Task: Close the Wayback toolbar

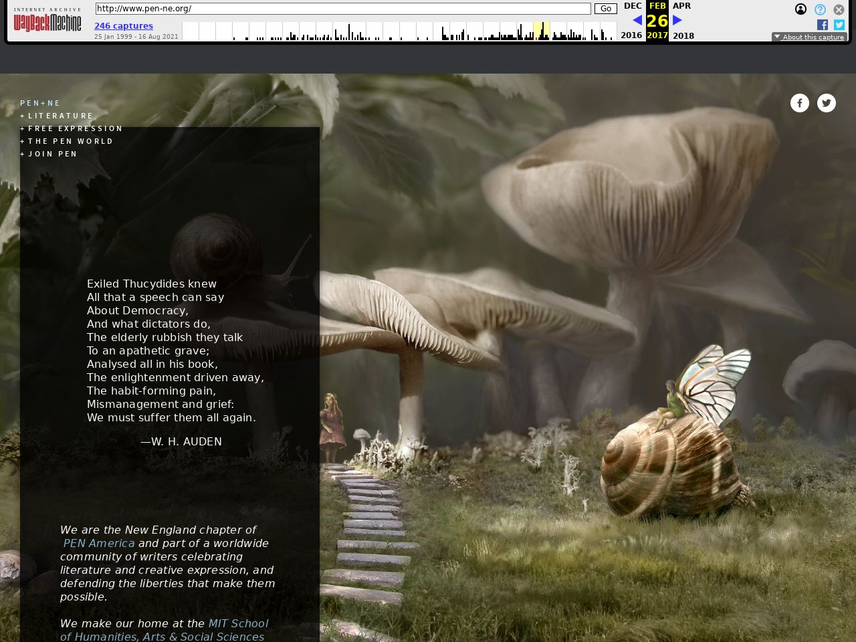Action: (x=839, y=9)
